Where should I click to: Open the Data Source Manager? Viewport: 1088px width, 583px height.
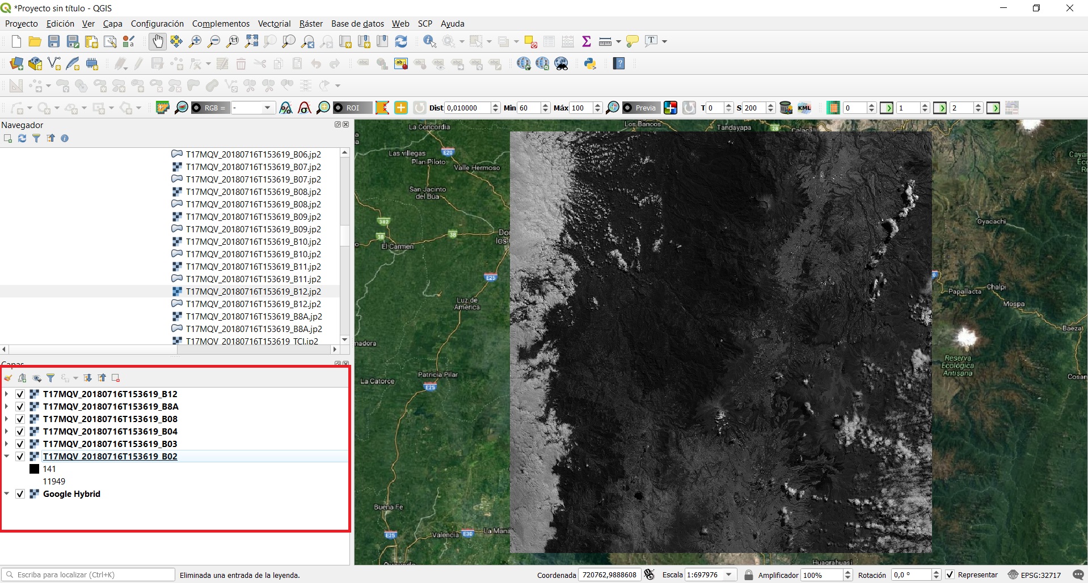(x=16, y=63)
